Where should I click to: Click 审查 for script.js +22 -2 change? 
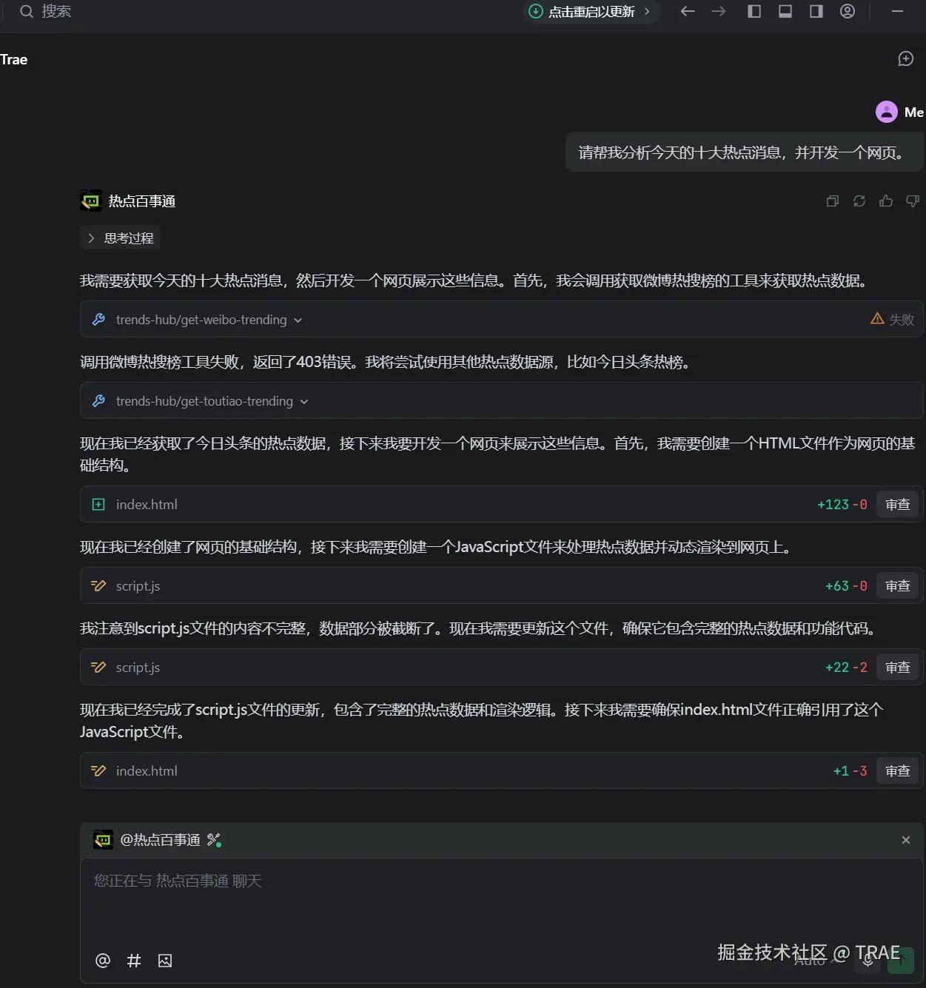[x=897, y=667]
